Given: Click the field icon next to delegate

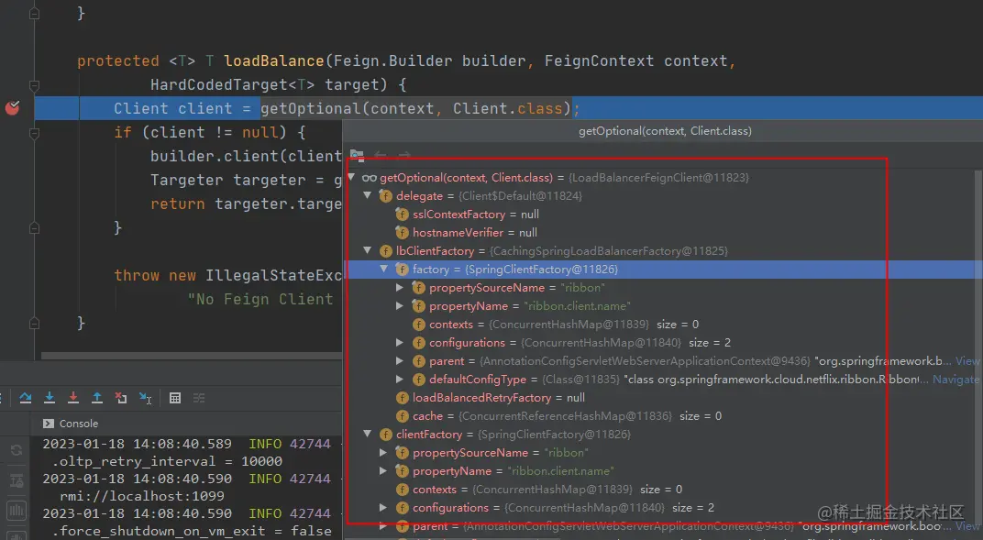Looking at the screenshot, I should (385, 196).
